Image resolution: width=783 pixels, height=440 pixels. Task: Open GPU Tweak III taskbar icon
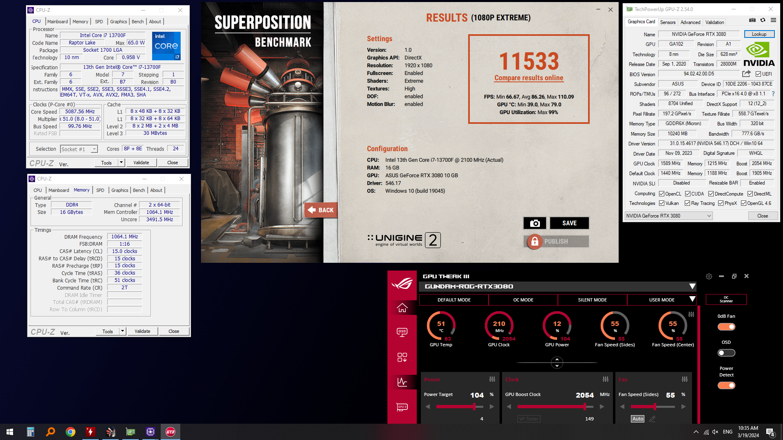(170, 432)
